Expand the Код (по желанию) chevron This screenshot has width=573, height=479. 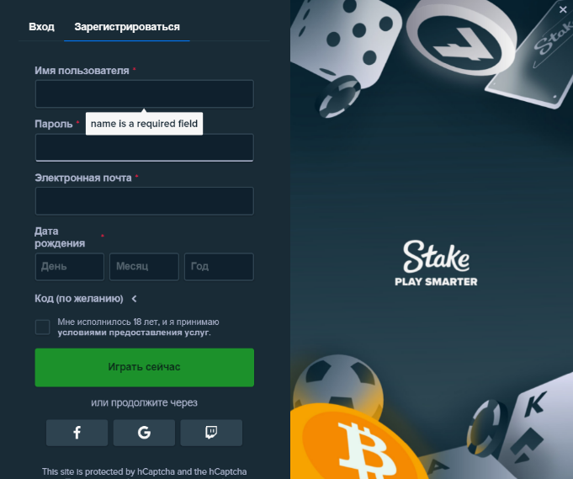pos(134,299)
